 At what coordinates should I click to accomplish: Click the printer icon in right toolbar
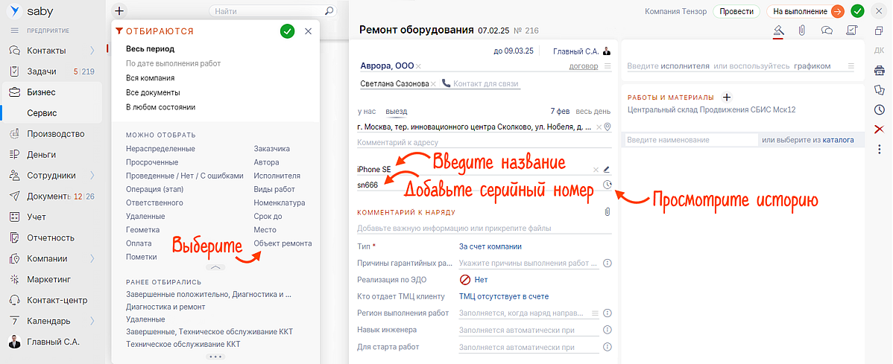point(880,70)
